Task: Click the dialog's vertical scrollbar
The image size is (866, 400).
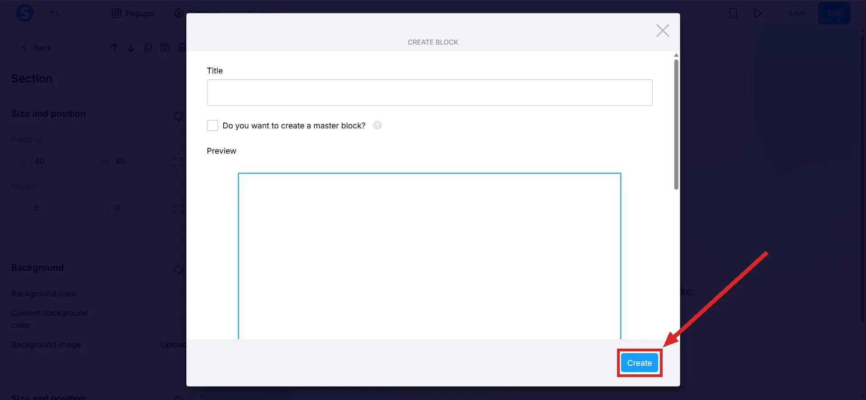Action: (676, 124)
